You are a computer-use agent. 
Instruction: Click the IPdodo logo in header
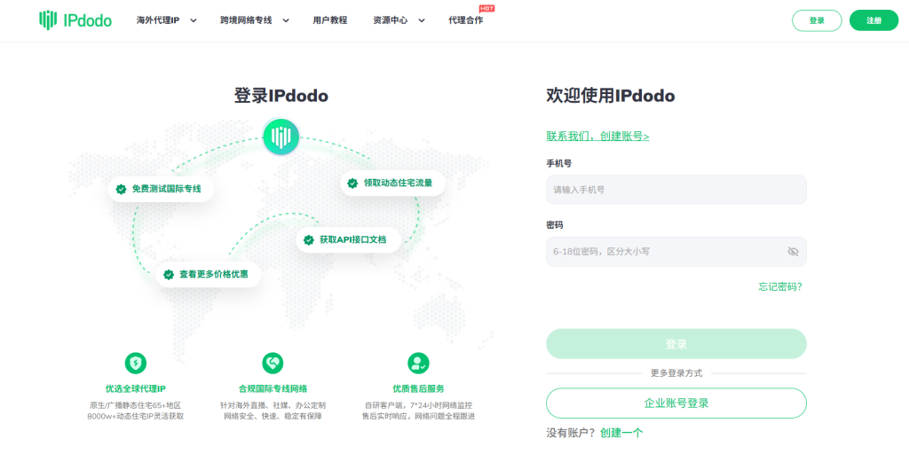[75, 20]
